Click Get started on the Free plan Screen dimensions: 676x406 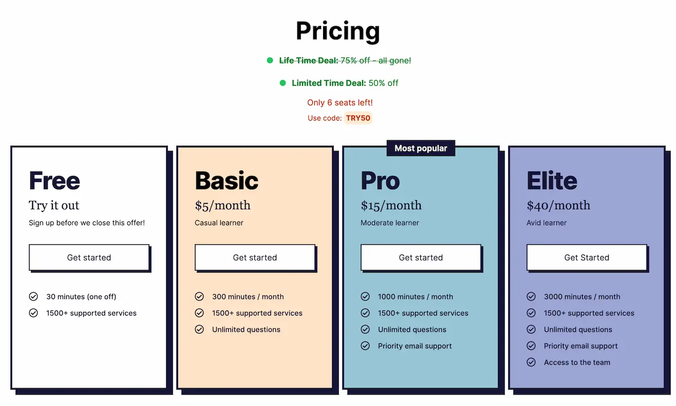(x=89, y=257)
